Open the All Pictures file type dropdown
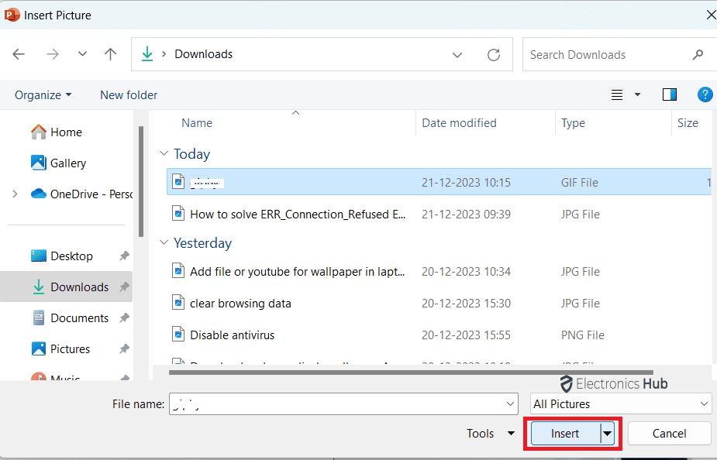The width and height of the screenshot is (717, 460). (620, 403)
